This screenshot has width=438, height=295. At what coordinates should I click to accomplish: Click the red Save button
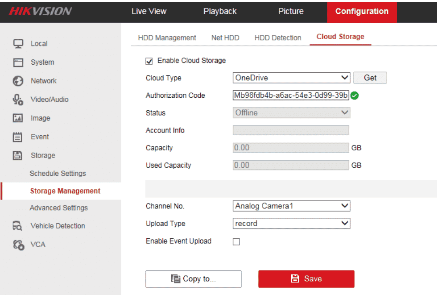(306, 278)
